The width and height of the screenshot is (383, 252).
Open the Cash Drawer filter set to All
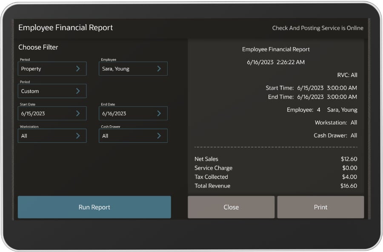[x=133, y=136]
